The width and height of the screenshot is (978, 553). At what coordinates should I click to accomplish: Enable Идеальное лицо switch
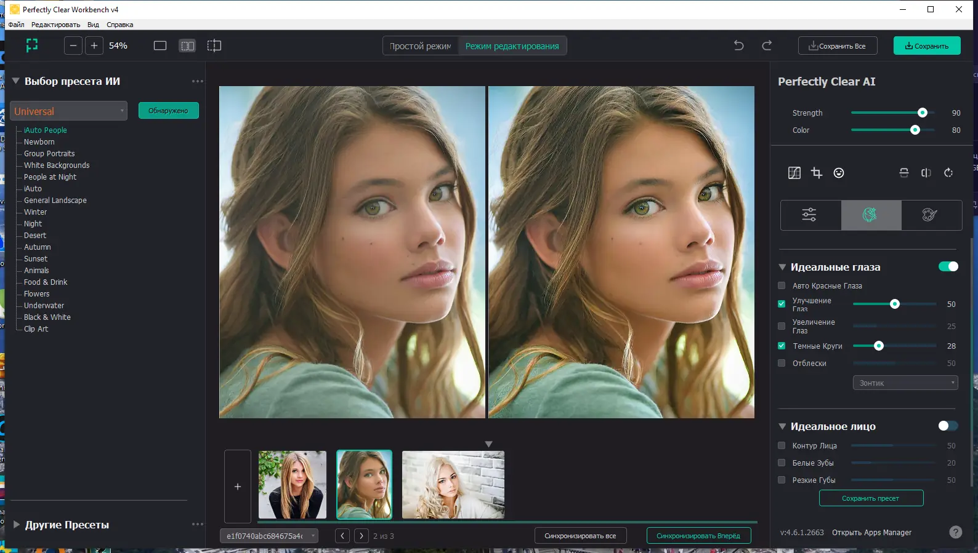pyautogui.click(x=948, y=426)
